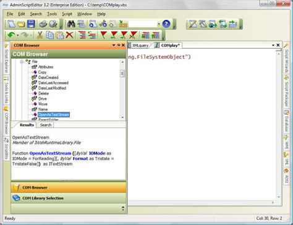
Task: Save the script with the floppy disk icon
Action: [x=31, y=24]
